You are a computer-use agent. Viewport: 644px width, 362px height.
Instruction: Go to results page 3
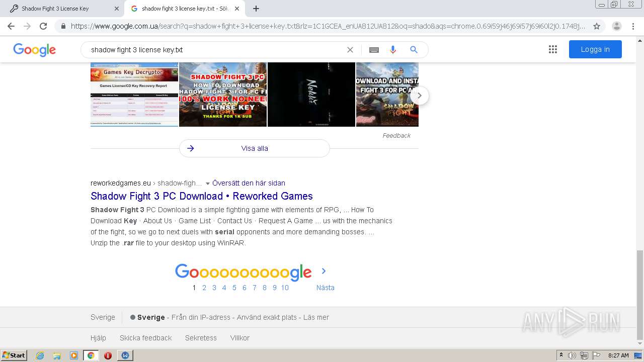click(214, 288)
